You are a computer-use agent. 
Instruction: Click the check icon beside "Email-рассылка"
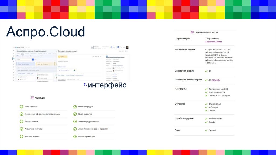75,114
